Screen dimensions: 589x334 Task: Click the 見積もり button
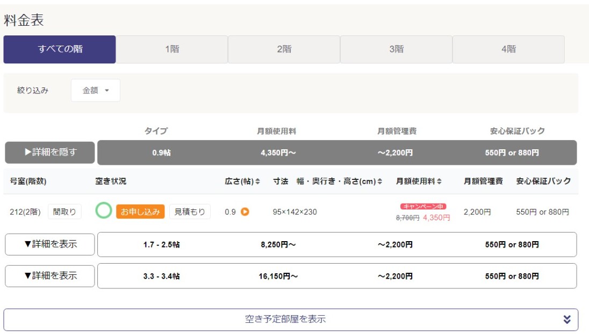[190, 212]
